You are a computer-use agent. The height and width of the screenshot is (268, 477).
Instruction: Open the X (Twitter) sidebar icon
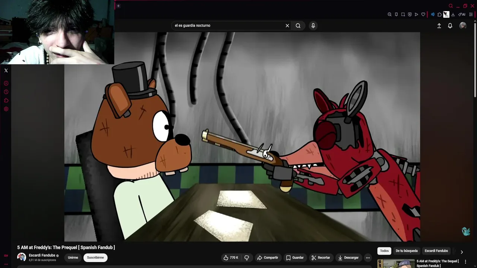point(6,70)
